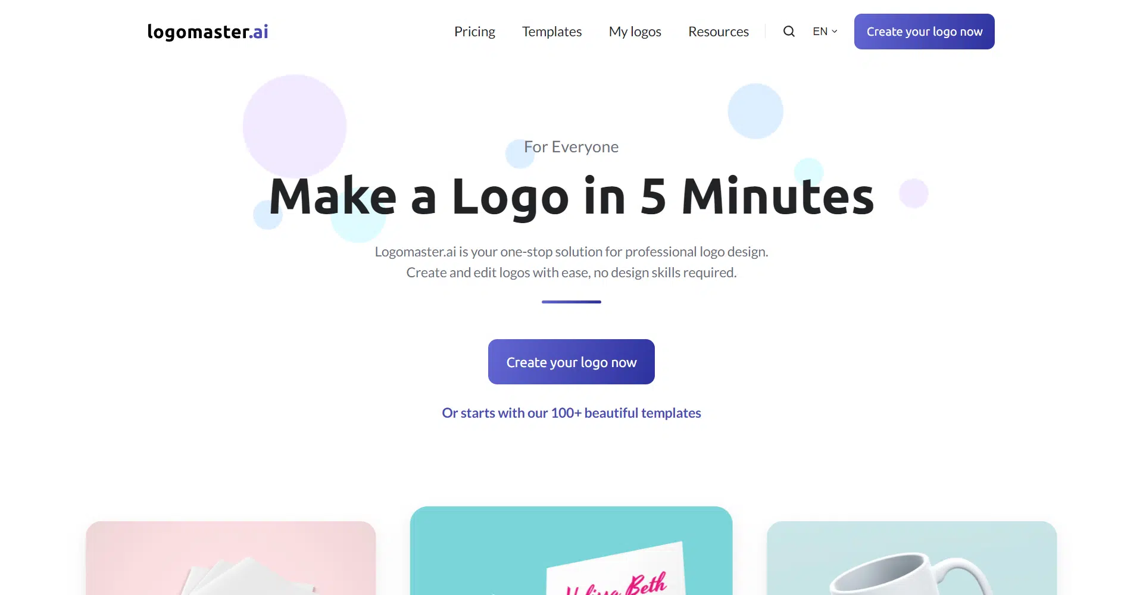
Task: Open My logos in navigation
Action: pos(635,32)
